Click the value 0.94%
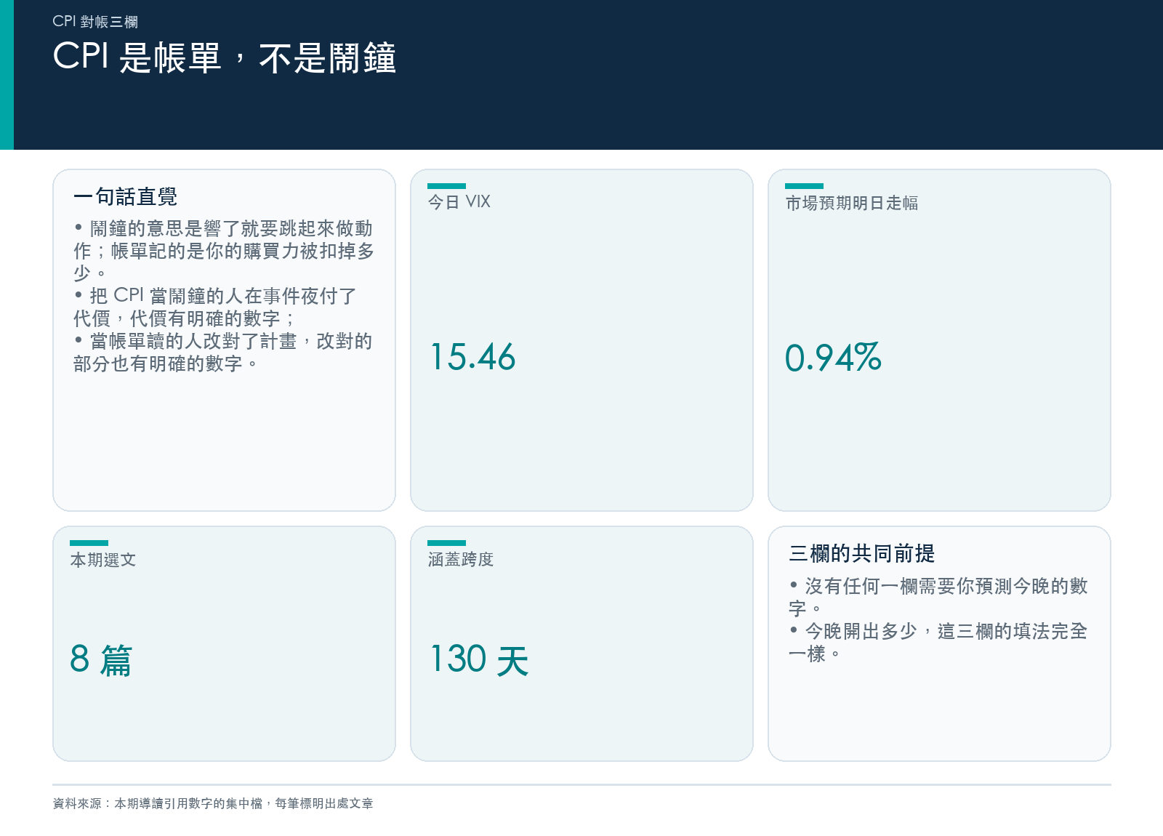The width and height of the screenshot is (1163, 836). [x=834, y=357]
